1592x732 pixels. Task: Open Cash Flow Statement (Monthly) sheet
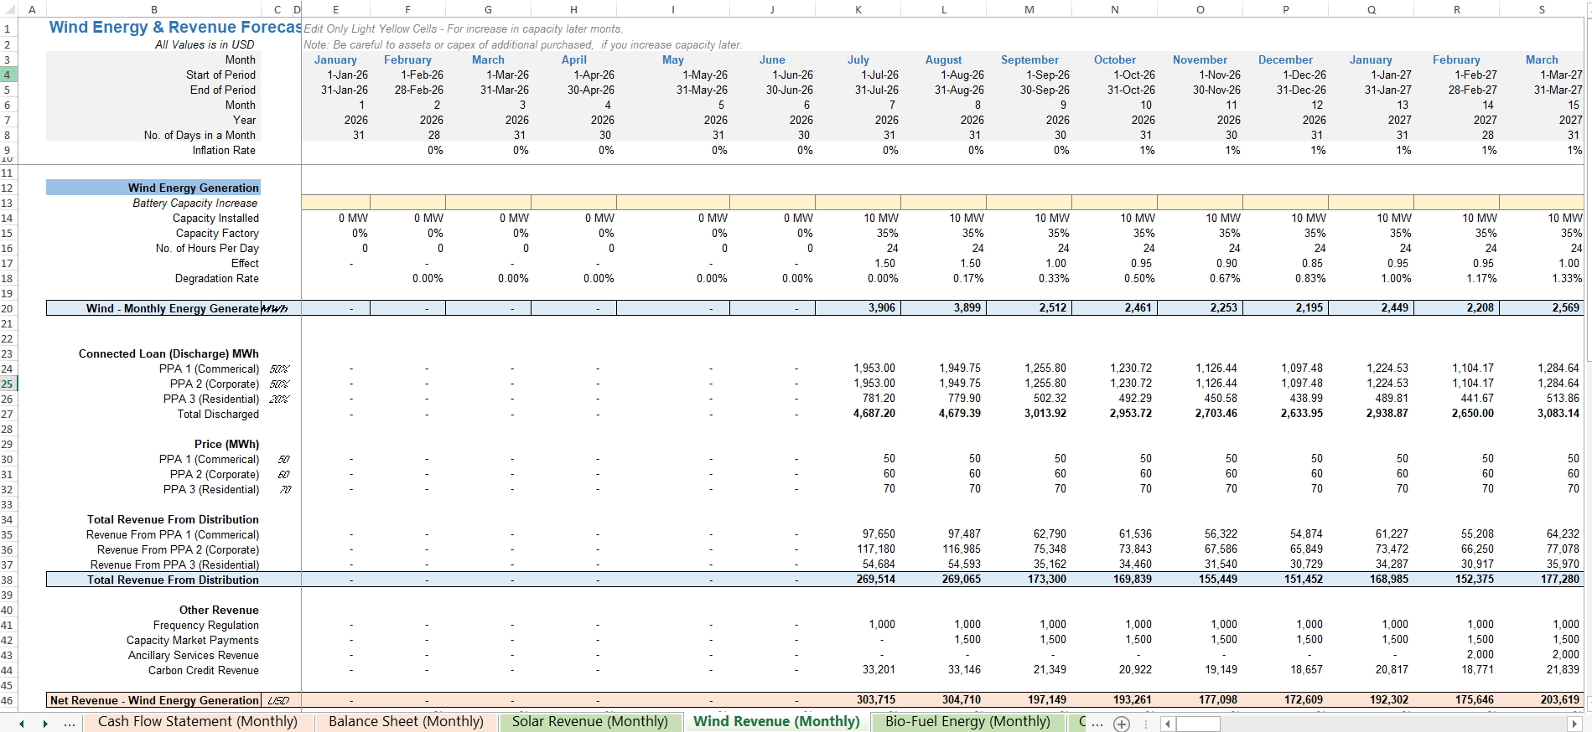(x=197, y=722)
